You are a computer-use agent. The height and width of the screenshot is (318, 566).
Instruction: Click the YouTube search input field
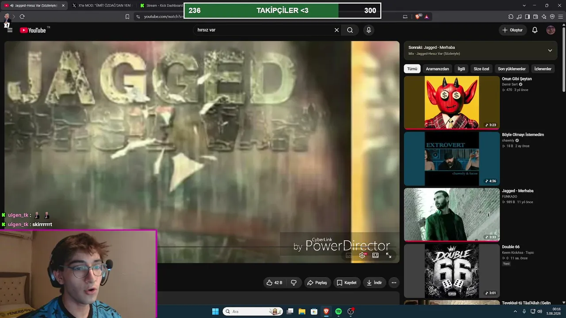[264, 30]
